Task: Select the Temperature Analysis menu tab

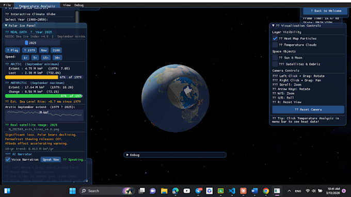Action: (37, 5)
